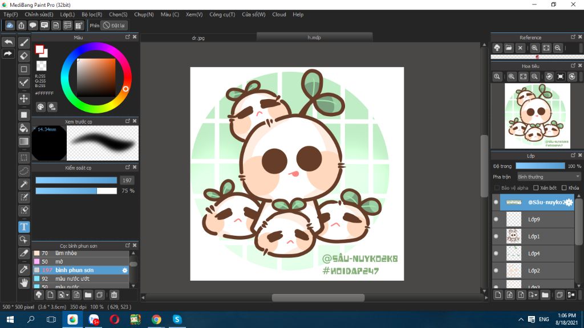Undock the Xem trước cọ panel
Screen dimensions: 584x328
128,121
